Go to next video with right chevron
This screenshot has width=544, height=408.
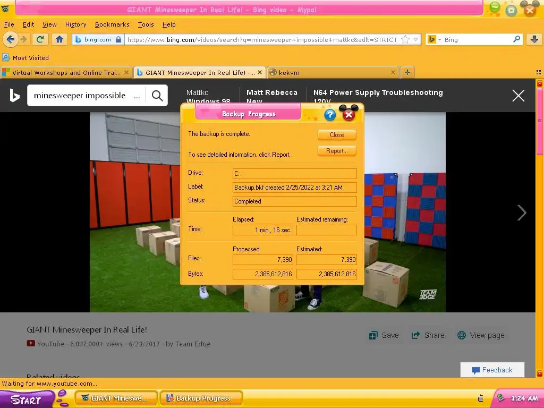522,212
